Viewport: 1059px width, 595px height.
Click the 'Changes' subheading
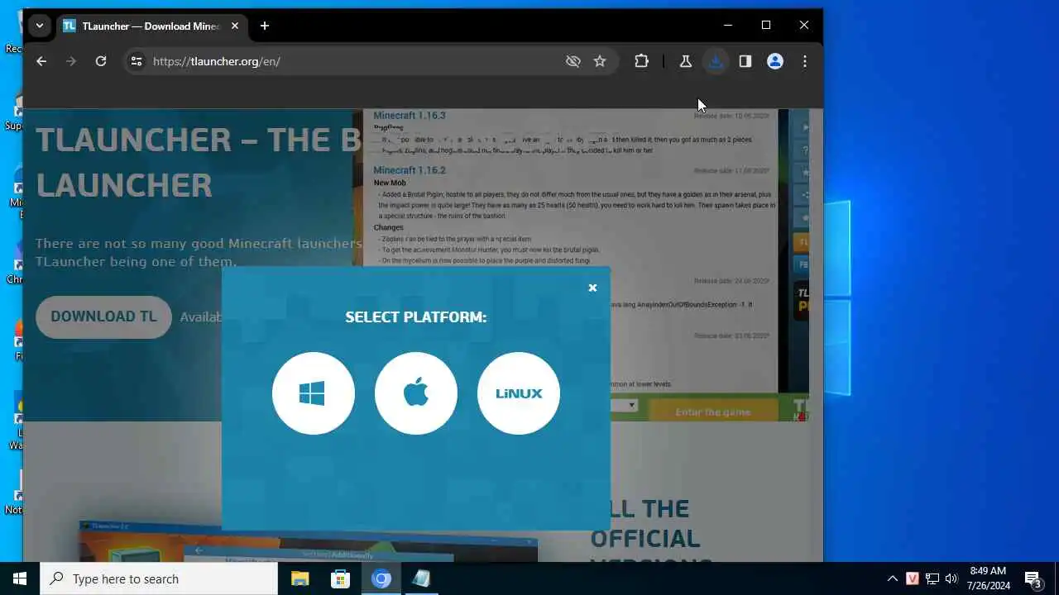click(388, 227)
